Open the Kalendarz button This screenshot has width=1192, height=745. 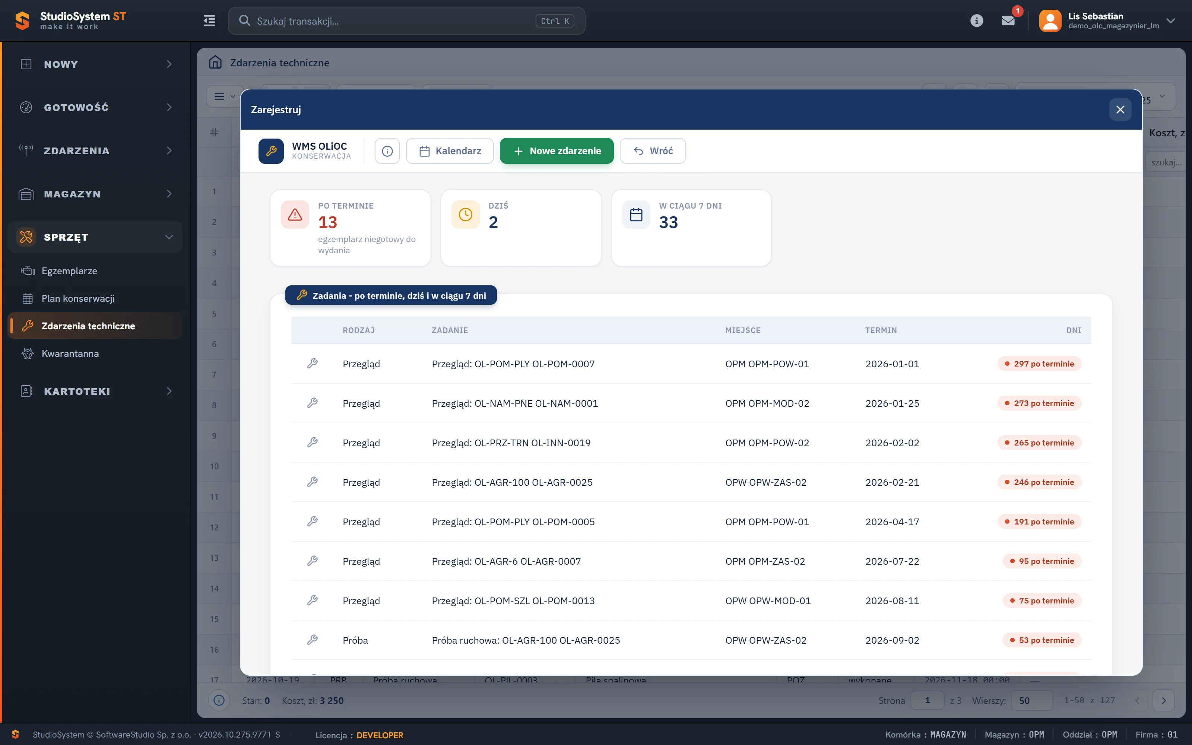(450, 151)
